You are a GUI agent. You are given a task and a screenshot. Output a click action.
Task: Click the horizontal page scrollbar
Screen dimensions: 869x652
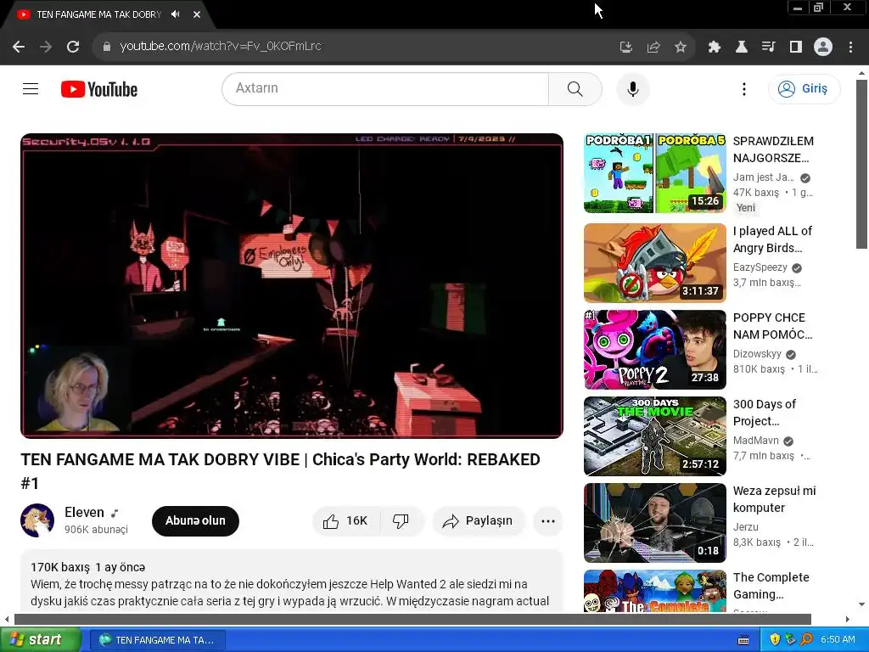(412, 619)
